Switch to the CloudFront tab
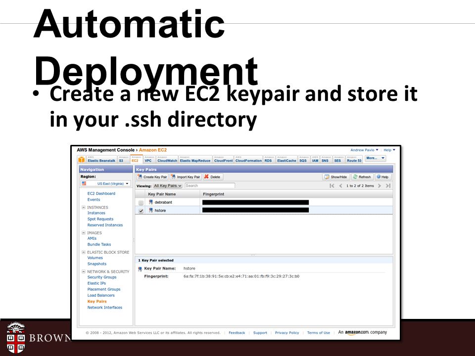This screenshot has height=356, width=475. (223, 159)
